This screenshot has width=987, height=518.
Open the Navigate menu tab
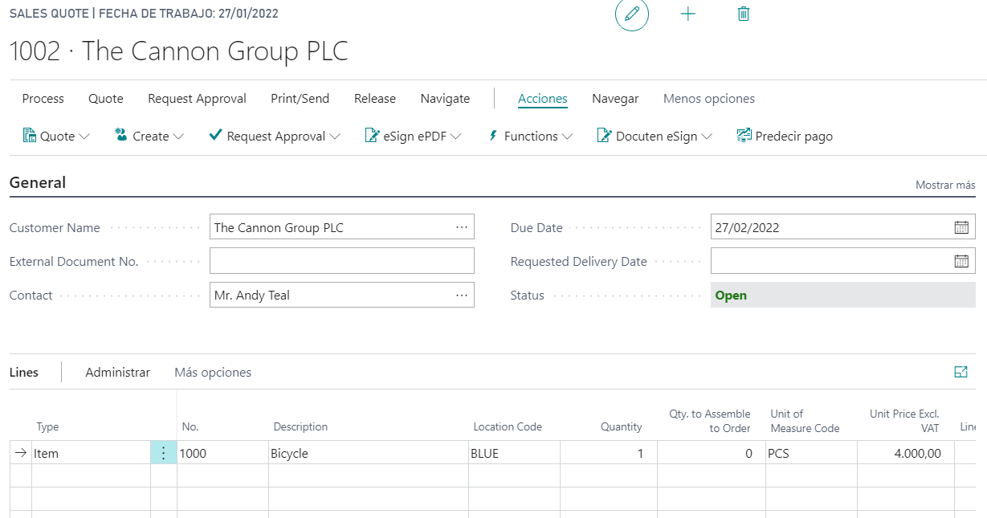tap(446, 99)
